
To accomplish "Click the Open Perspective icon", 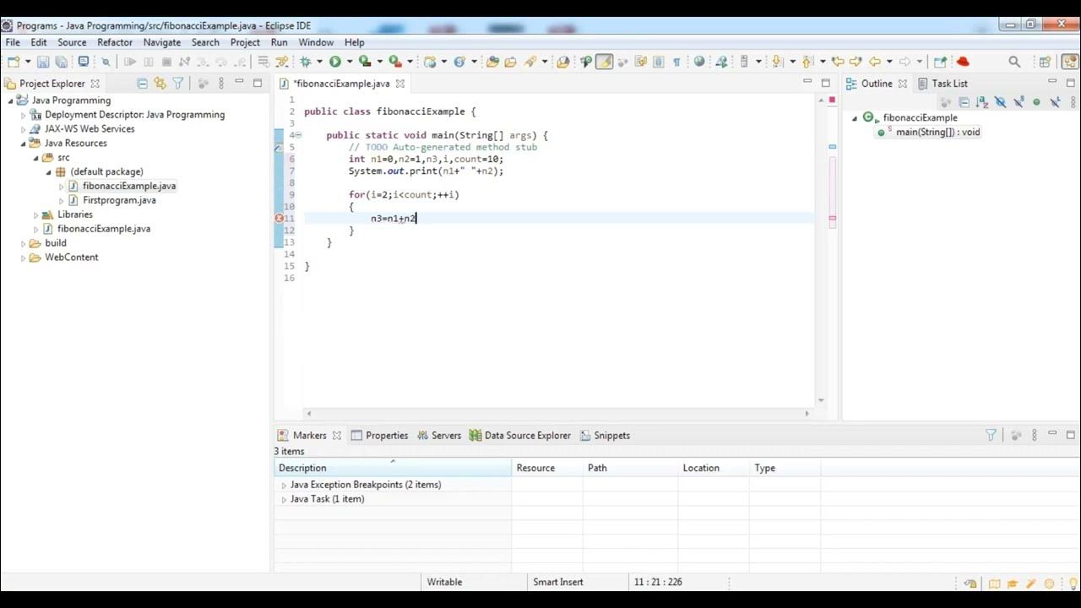I will pyautogui.click(x=1045, y=62).
